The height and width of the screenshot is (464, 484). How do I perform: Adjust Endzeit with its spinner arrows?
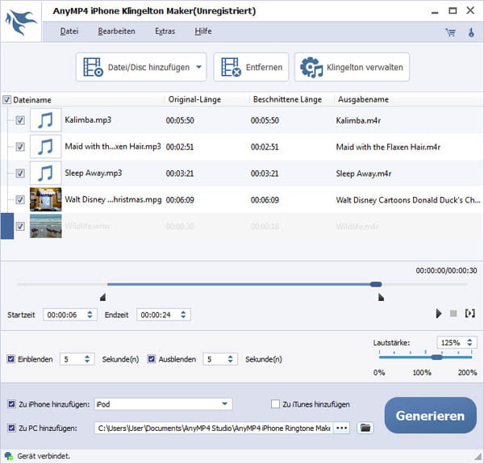183,315
